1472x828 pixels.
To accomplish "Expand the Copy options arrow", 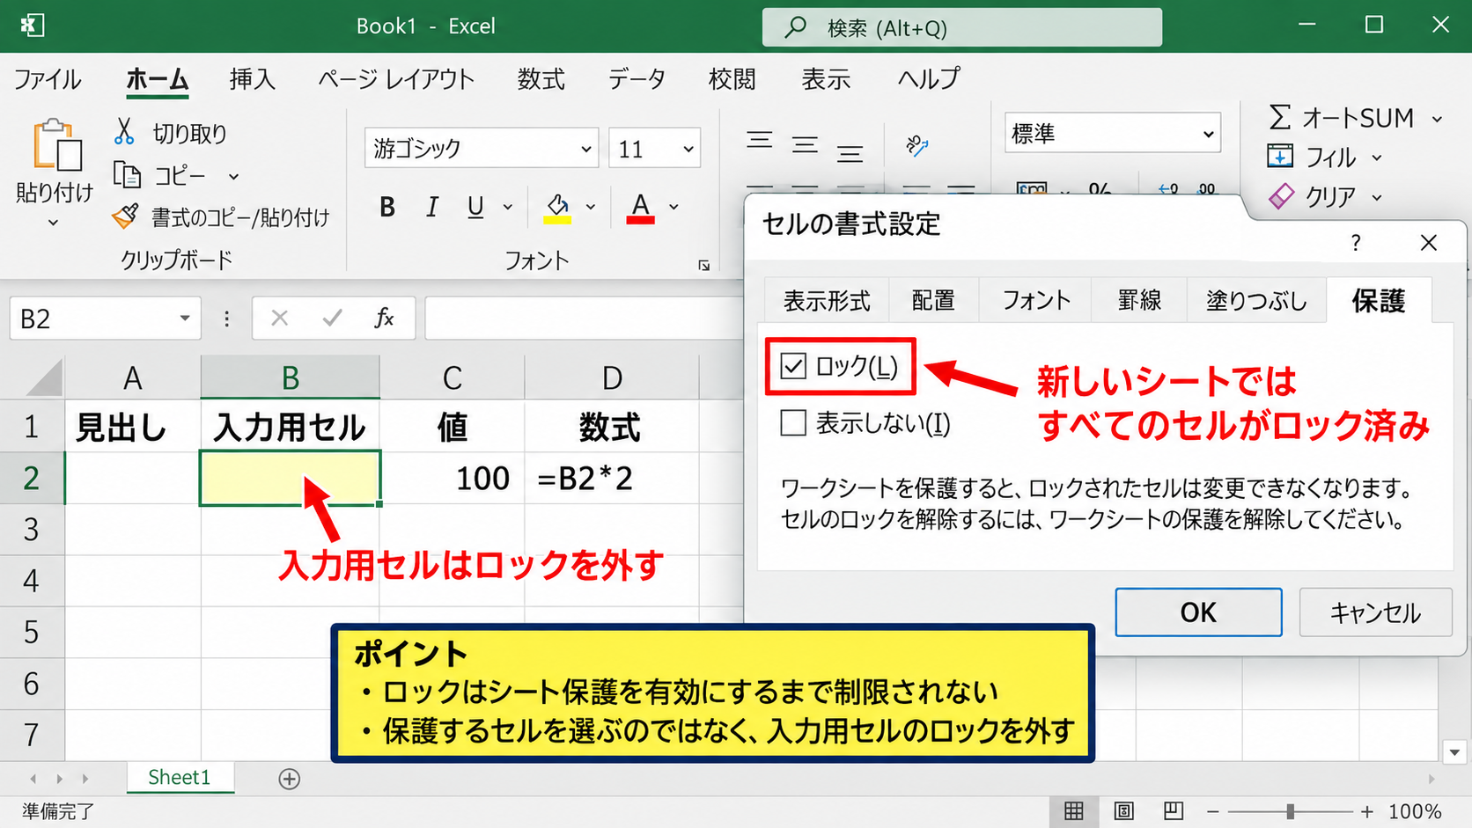I will 233,176.
